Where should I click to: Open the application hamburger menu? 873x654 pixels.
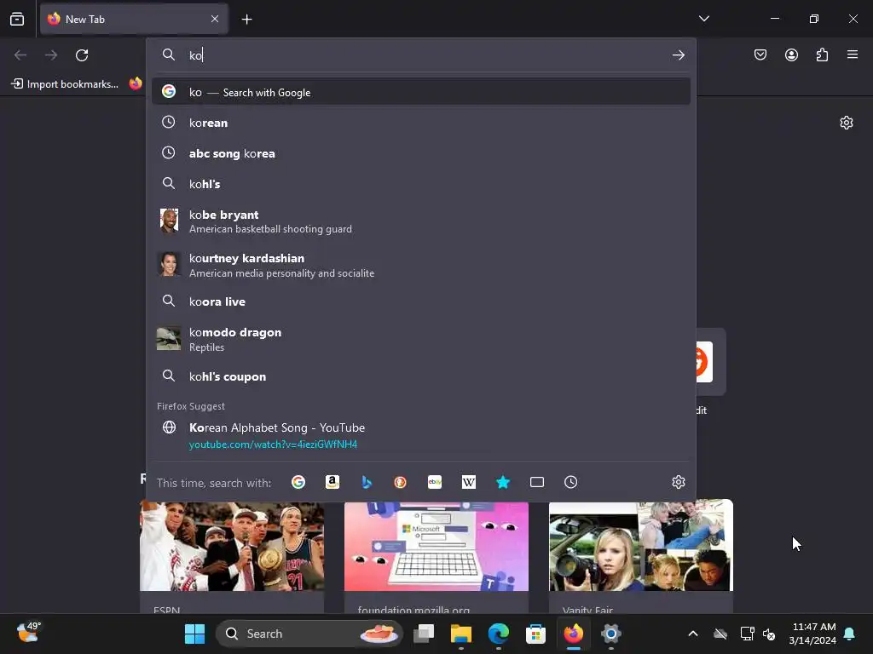click(x=853, y=54)
